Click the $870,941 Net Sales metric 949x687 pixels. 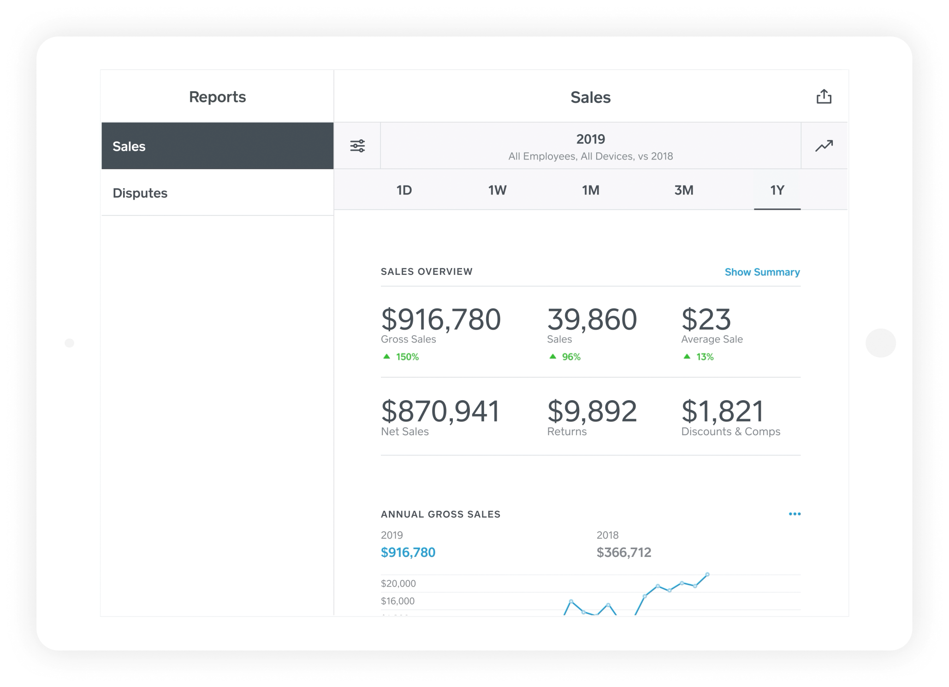tap(439, 412)
